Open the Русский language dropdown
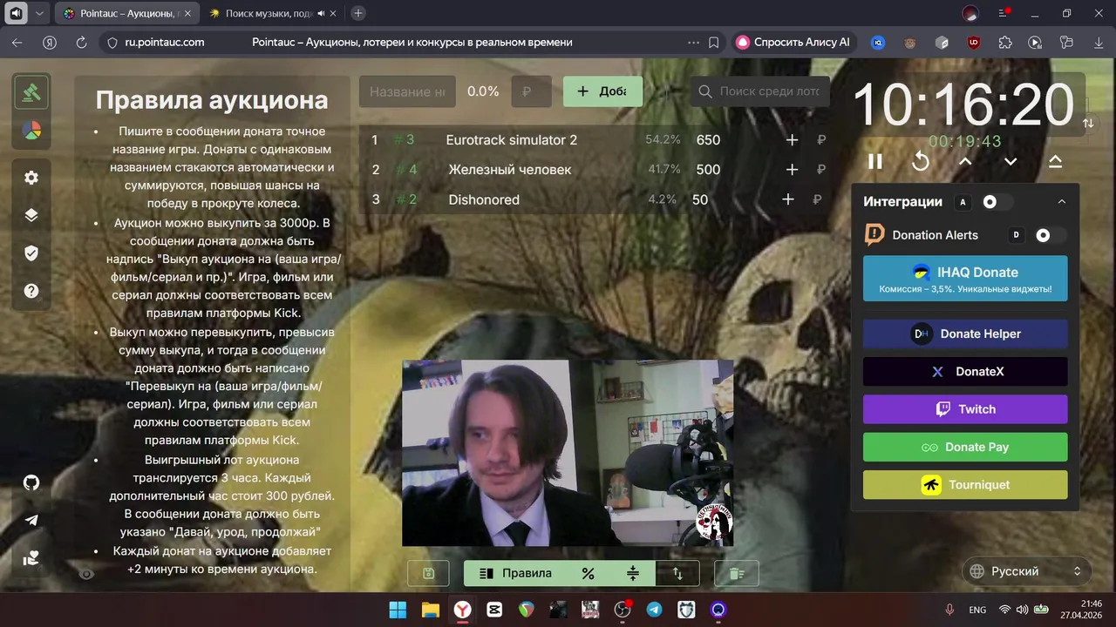 click(1027, 571)
